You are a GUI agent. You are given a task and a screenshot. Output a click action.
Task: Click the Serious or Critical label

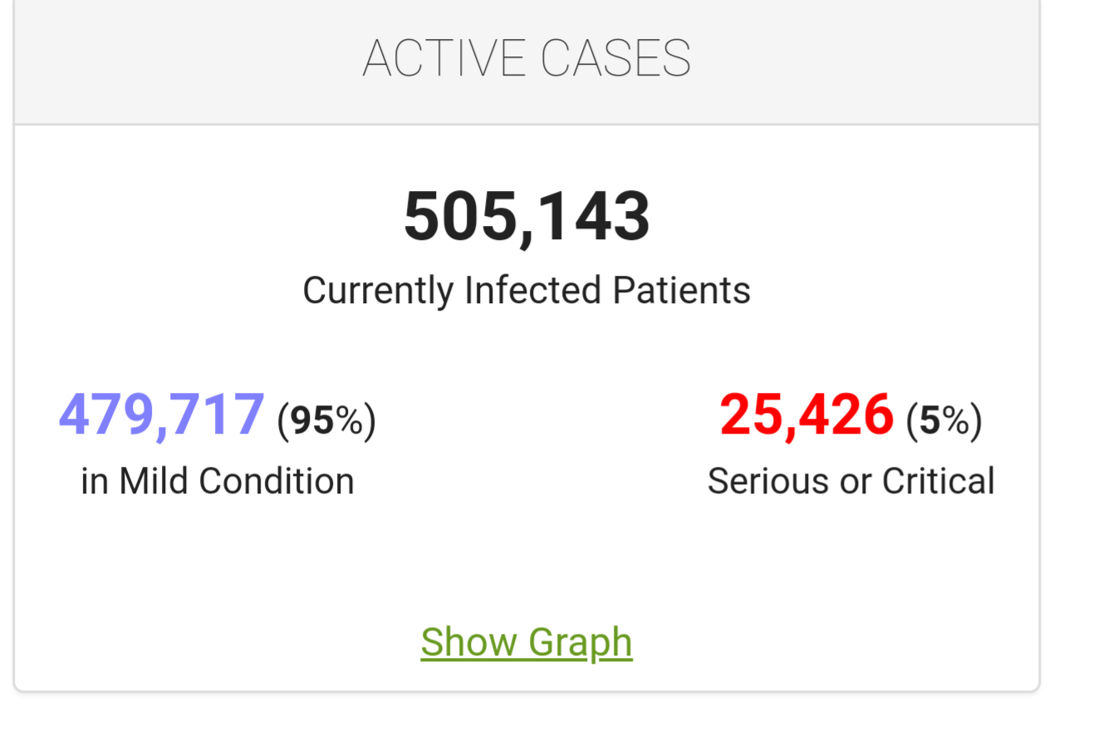click(850, 481)
